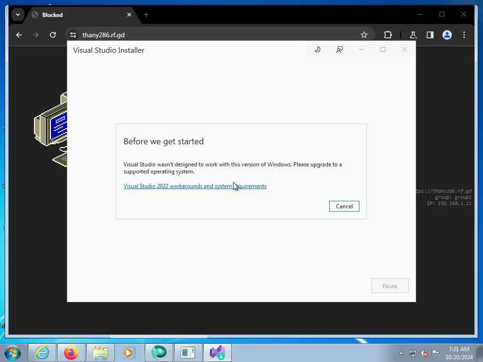Open Windows Explorer from the taskbar
The image size is (483, 362).
(x=100, y=353)
